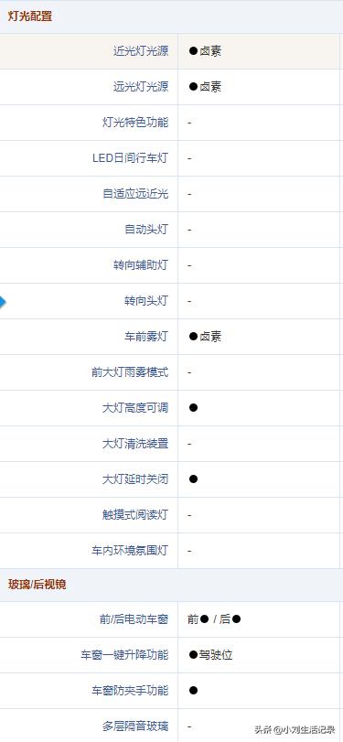Select the 自动头灯 row label

click(146, 230)
